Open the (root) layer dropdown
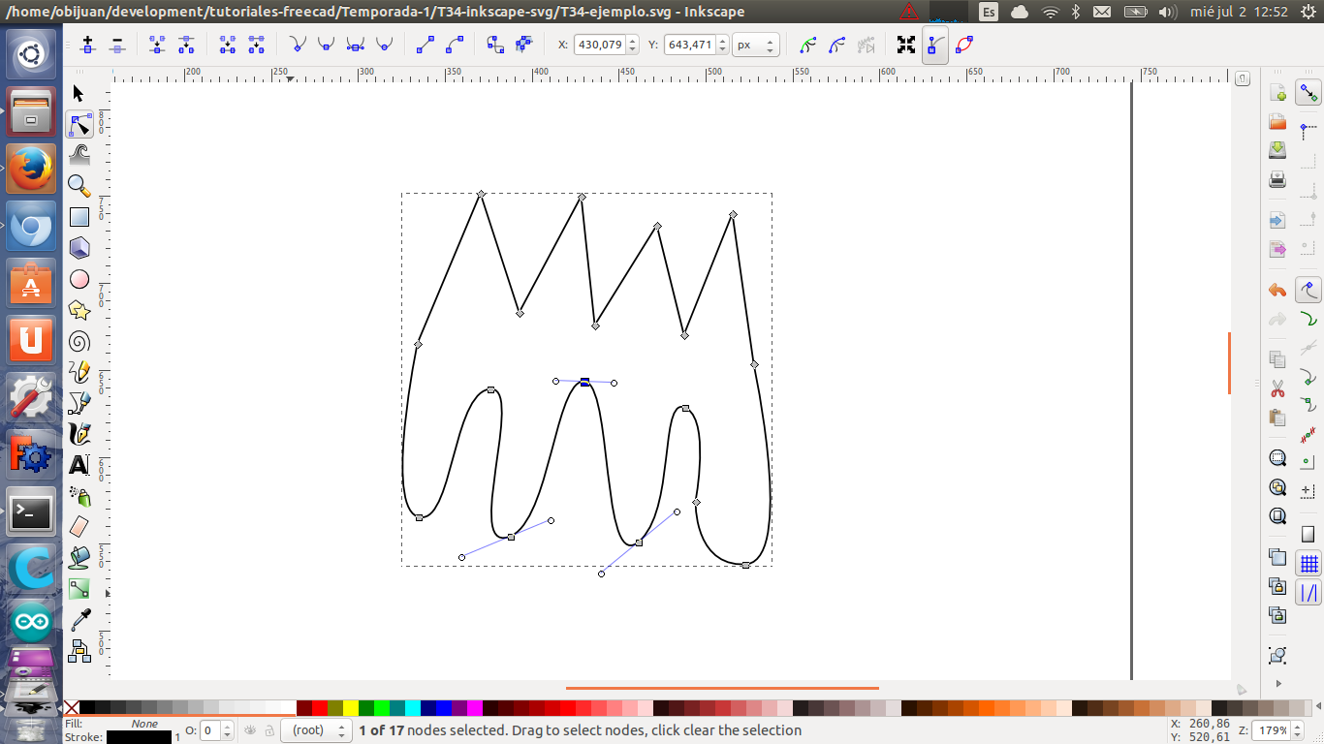Screen dimensions: 1324x744 click(316, 730)
